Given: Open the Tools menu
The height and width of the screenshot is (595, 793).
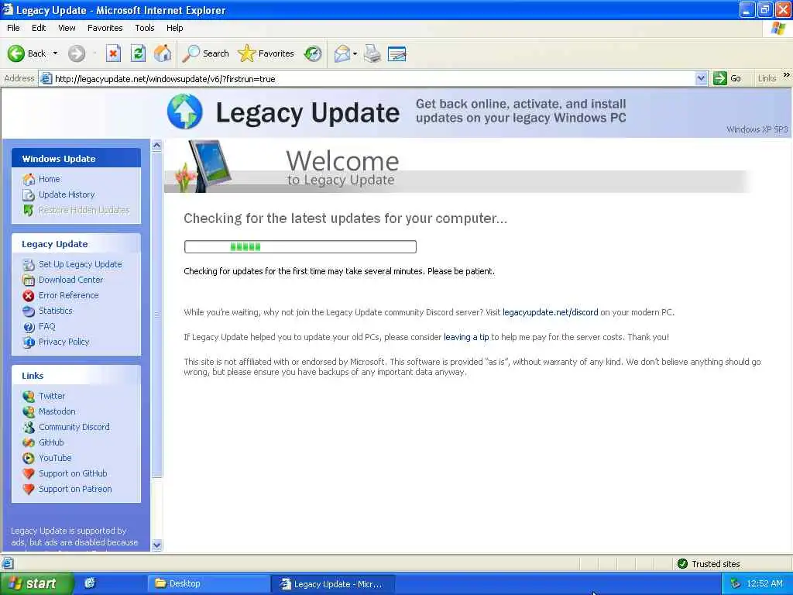Looking at the screenshot, I should click(144, 28).
